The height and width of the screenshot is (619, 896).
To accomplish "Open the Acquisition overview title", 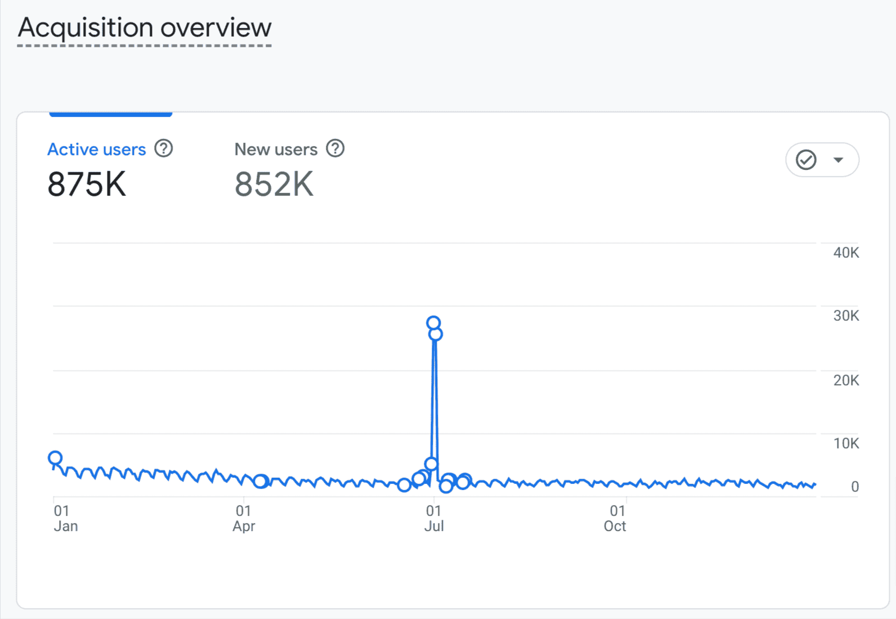I will pyautogui.click(x=145, y=28).
